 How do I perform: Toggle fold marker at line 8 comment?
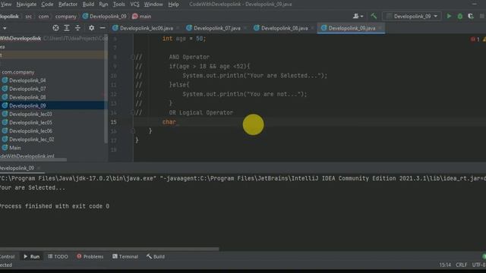(x=133, y=57)
